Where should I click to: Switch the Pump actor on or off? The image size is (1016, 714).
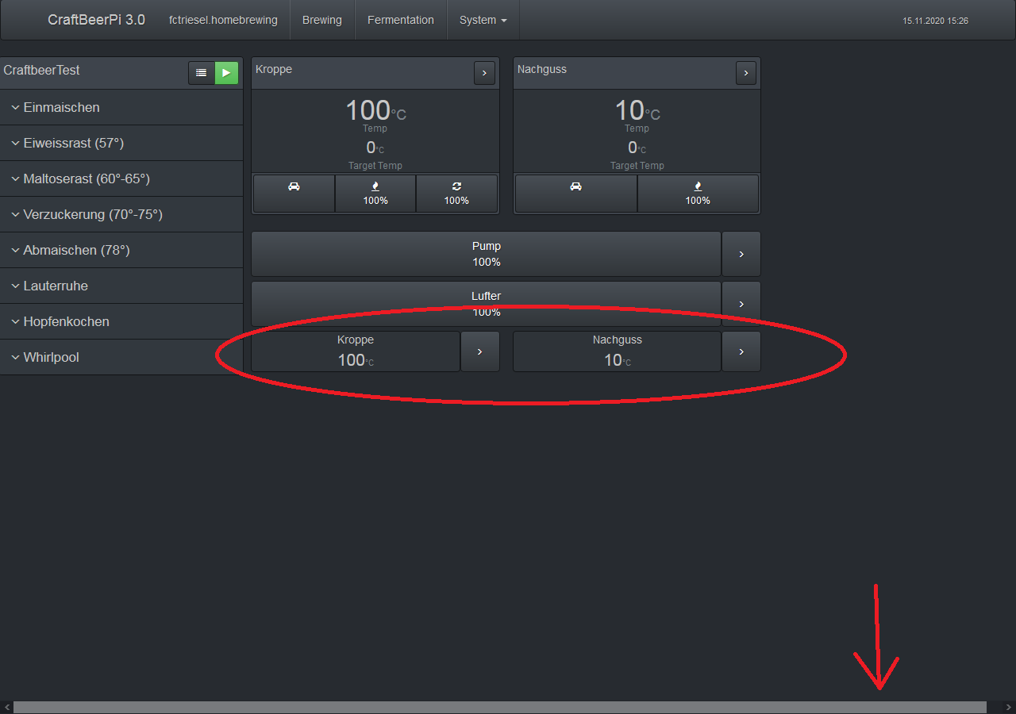pyautogui.click(x=486, y=254)
